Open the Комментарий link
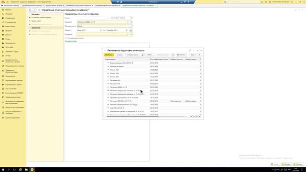 pos(71,42)
